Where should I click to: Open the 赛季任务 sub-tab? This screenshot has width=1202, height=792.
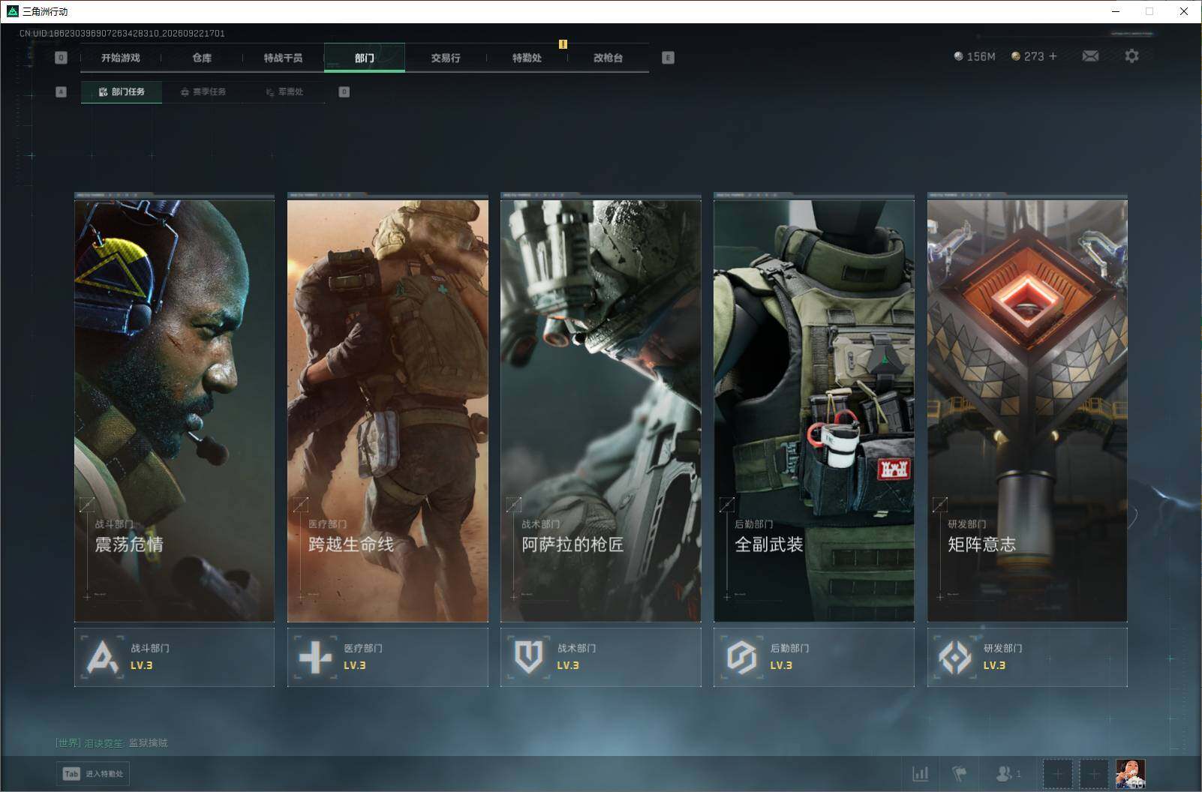point(203,91)
